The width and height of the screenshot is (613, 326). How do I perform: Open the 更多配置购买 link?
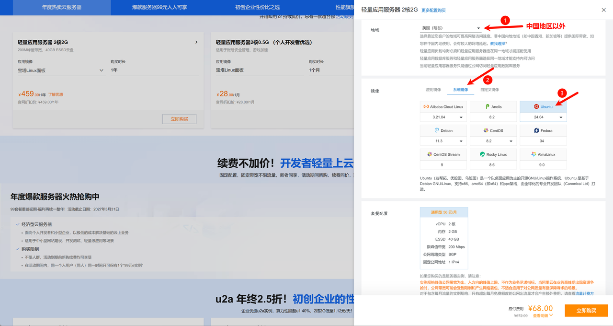(433, 10)
